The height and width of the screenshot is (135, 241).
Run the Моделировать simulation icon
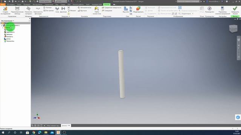(x=138, y=9)
